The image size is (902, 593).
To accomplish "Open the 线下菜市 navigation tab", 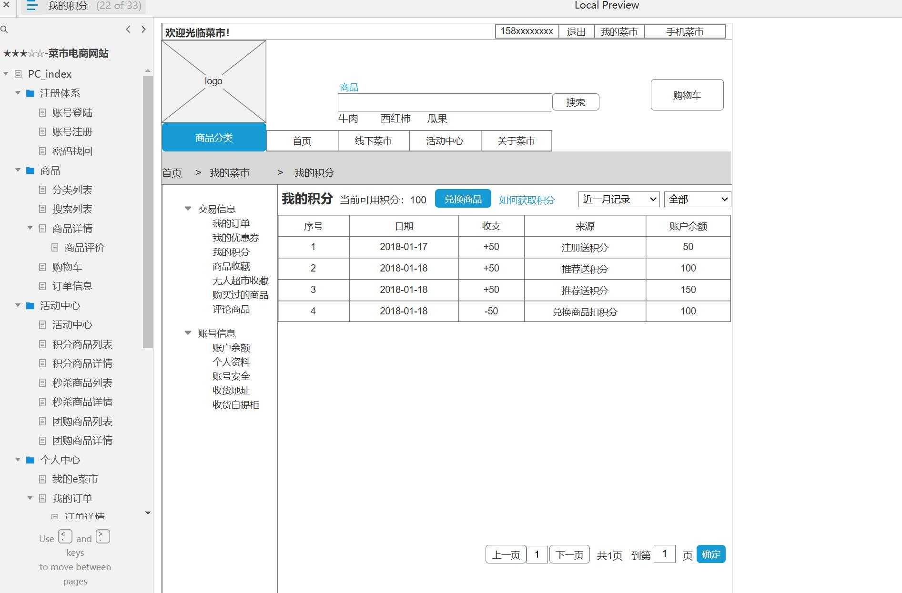I will point(373,141).
